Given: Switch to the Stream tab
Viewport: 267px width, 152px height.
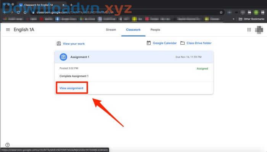Looking at the screenshot, I should pyautogui.click(x=111, y=30).
